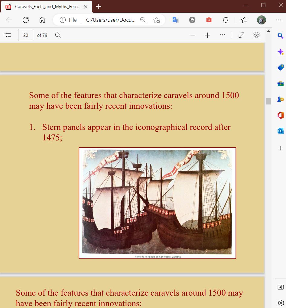Open the Favorites list

[x=245, y=20]
